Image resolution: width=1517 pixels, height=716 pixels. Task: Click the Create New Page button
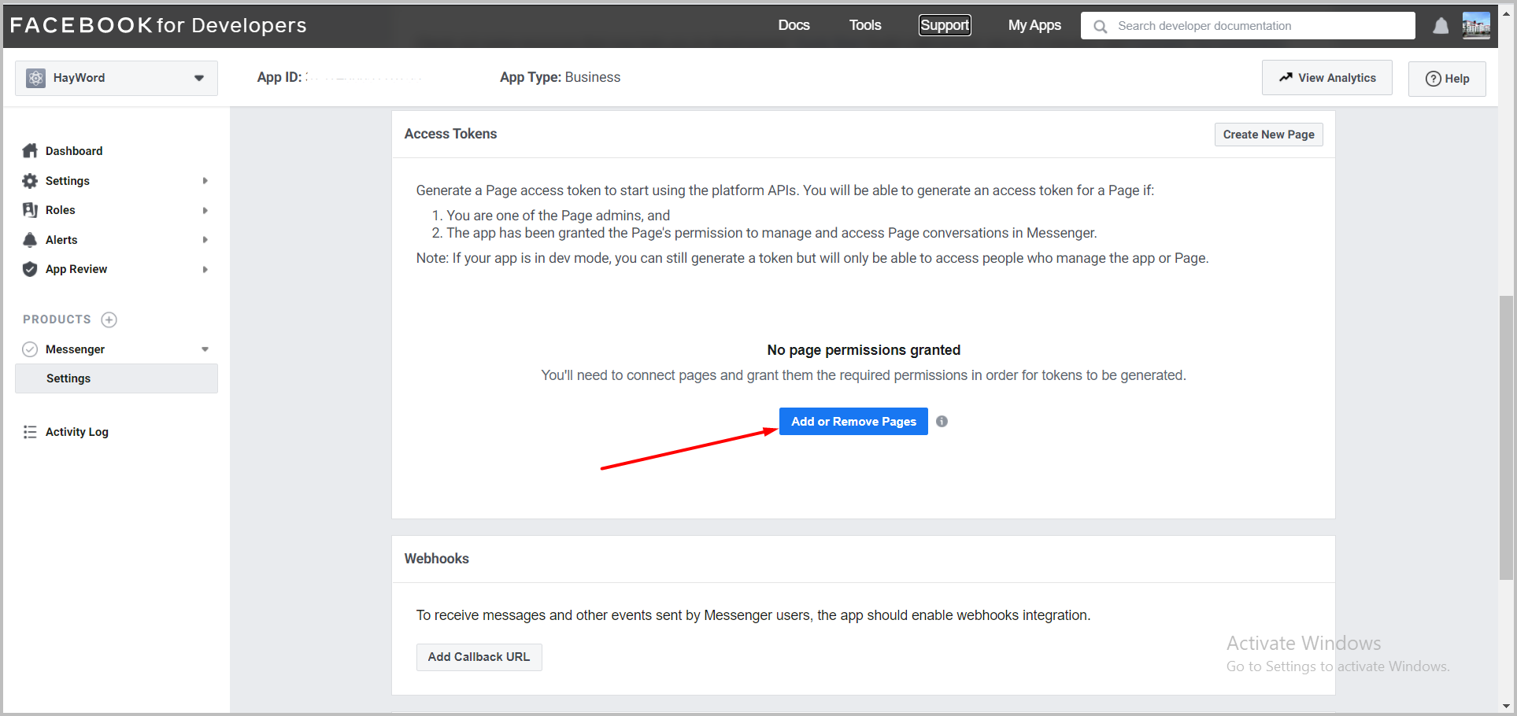coord(1268,135)
